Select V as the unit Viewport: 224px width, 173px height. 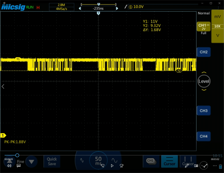coord(218,36)
